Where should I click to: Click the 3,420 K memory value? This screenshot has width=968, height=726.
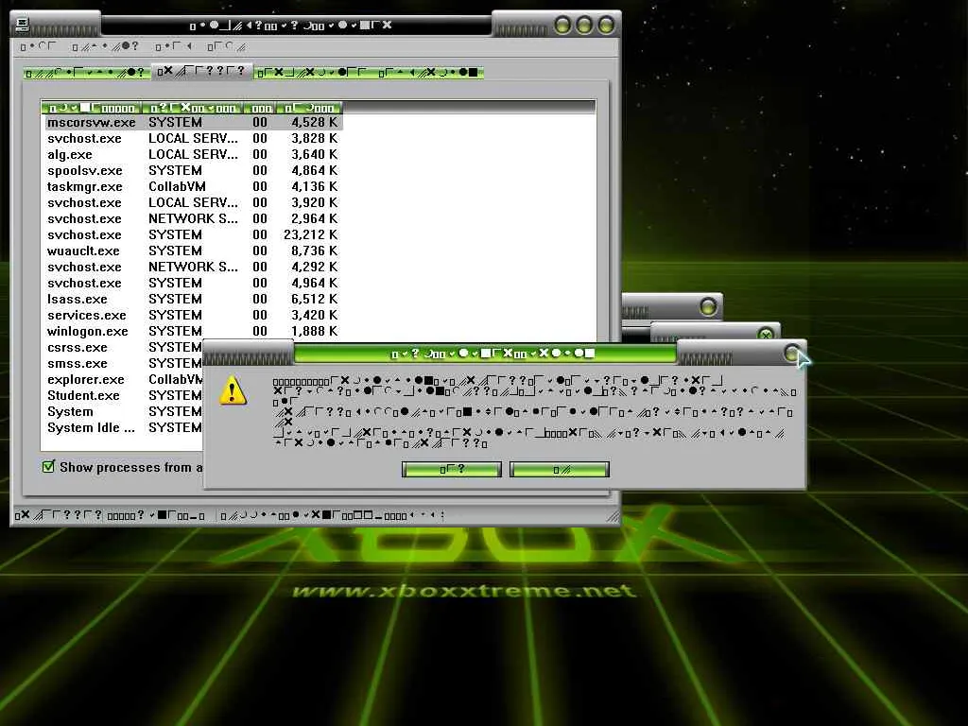[x=314, y=315]
